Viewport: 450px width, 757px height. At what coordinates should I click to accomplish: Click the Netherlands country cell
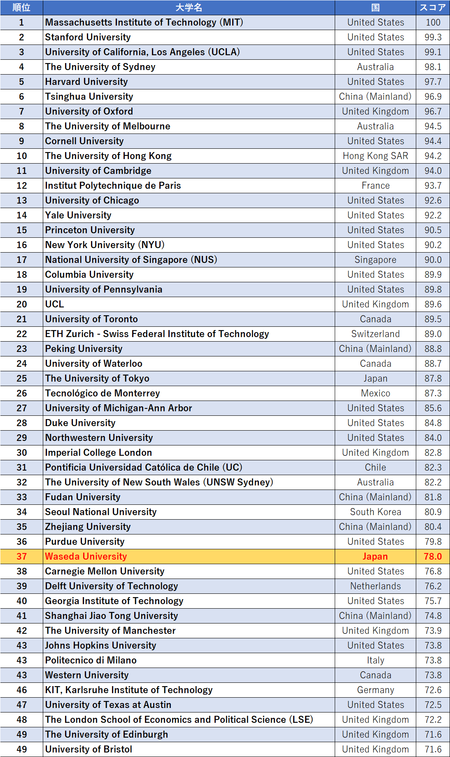pyautogui.click(x=375, y=586)
